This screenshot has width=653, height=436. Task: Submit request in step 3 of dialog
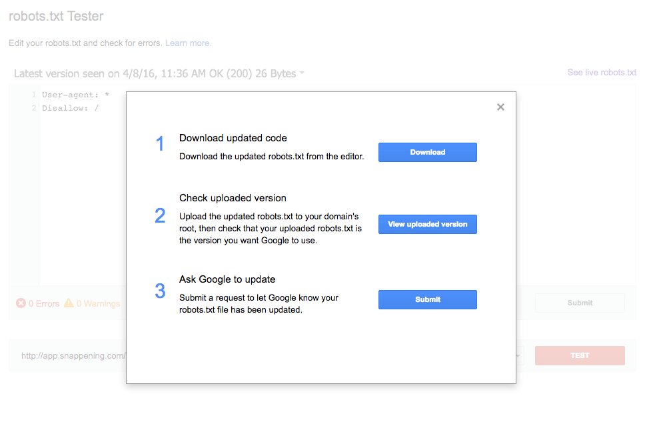click(x=427, y=299)
